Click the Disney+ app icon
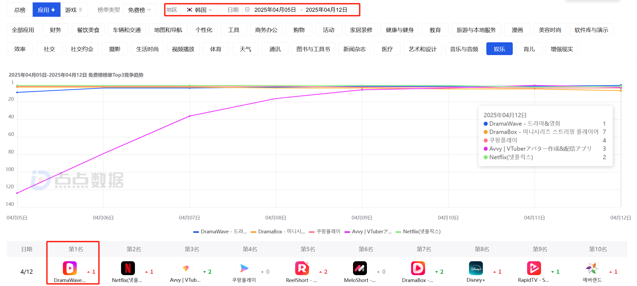This screenshot has width=637, height=286. 476,268
